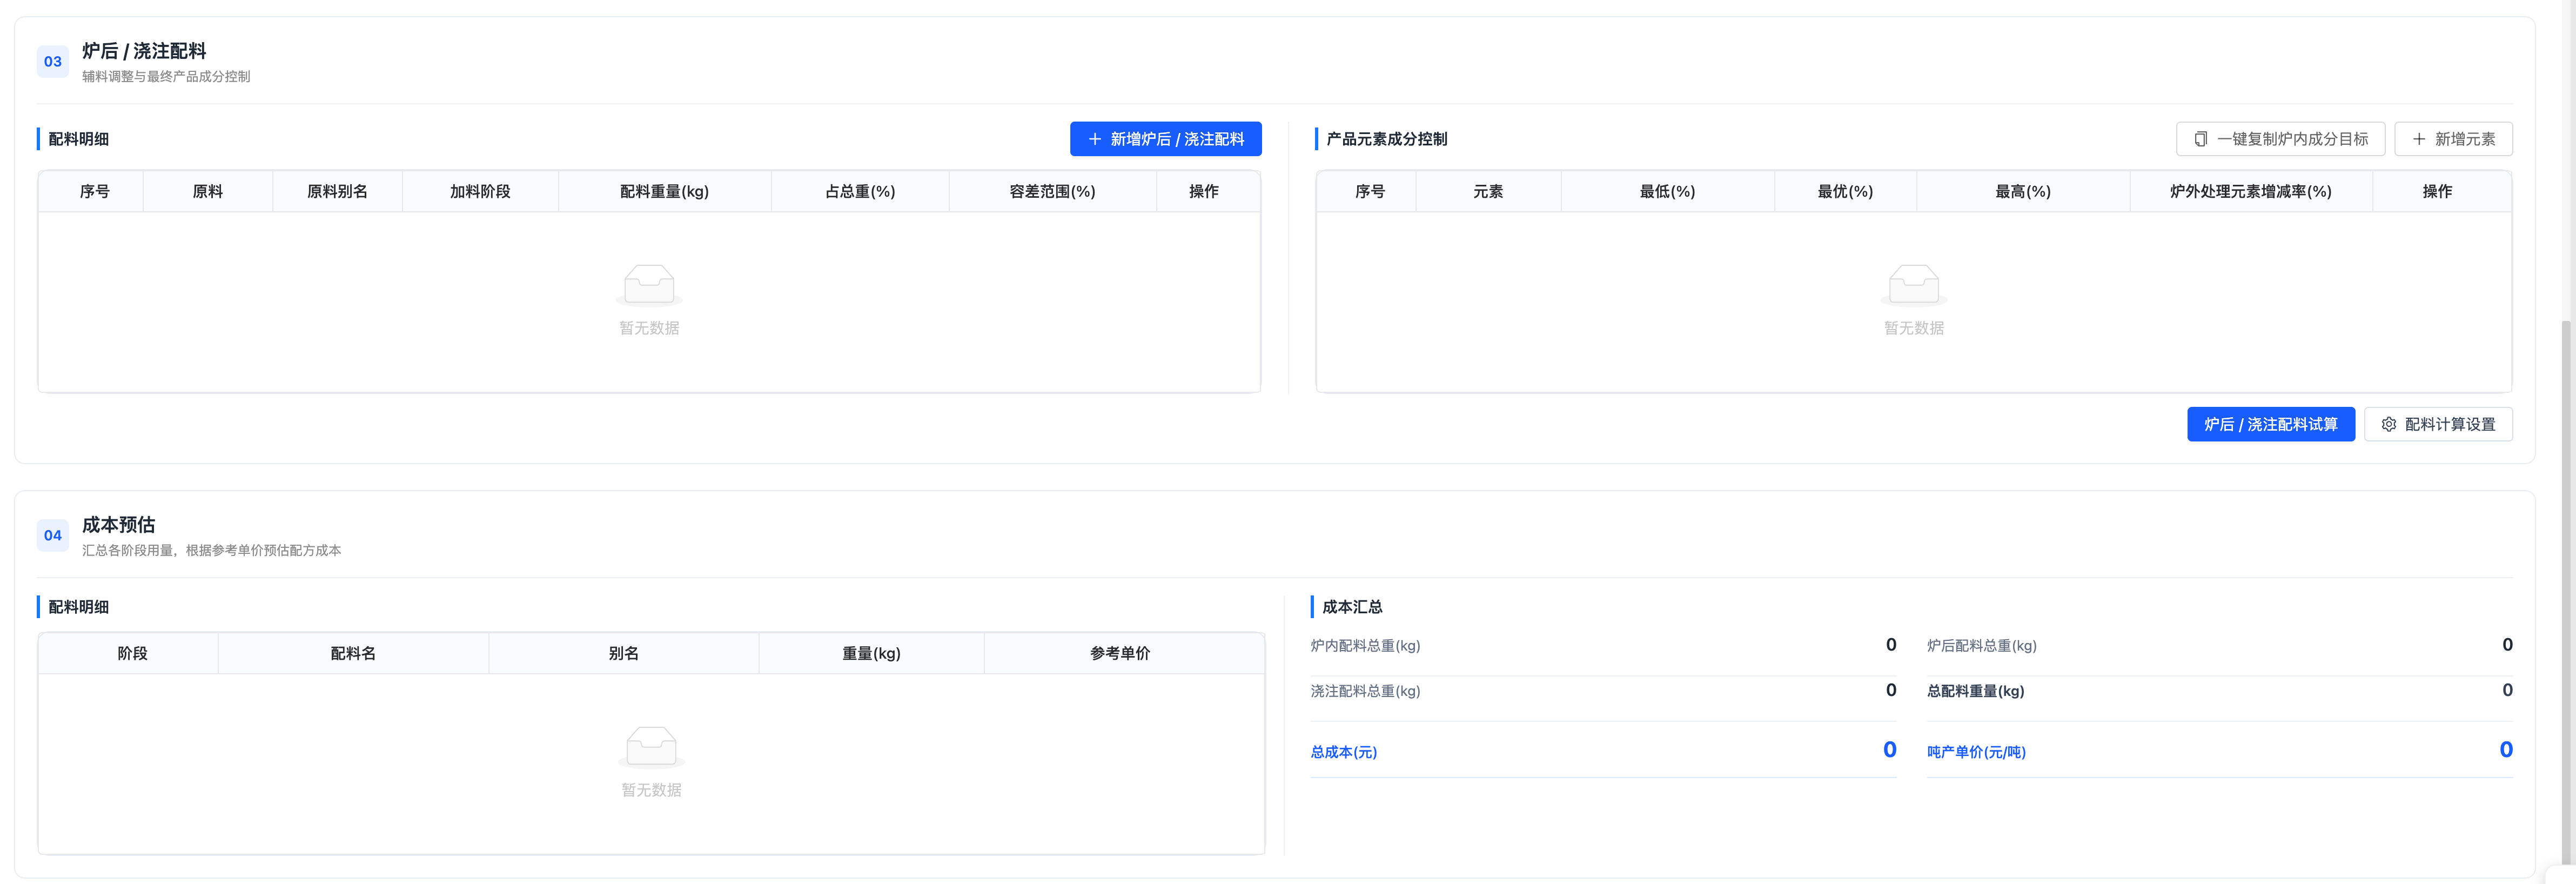Image resolution: width=2576 pixels, height=884 pixels.
Task: Click 别名 column header
Action: pos(623,653)
